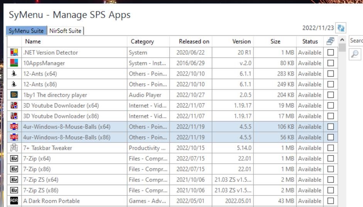Tick the checkbox for 7-Zip (x64)
This screenshot has width=363, height=207.
coord(331,159)
